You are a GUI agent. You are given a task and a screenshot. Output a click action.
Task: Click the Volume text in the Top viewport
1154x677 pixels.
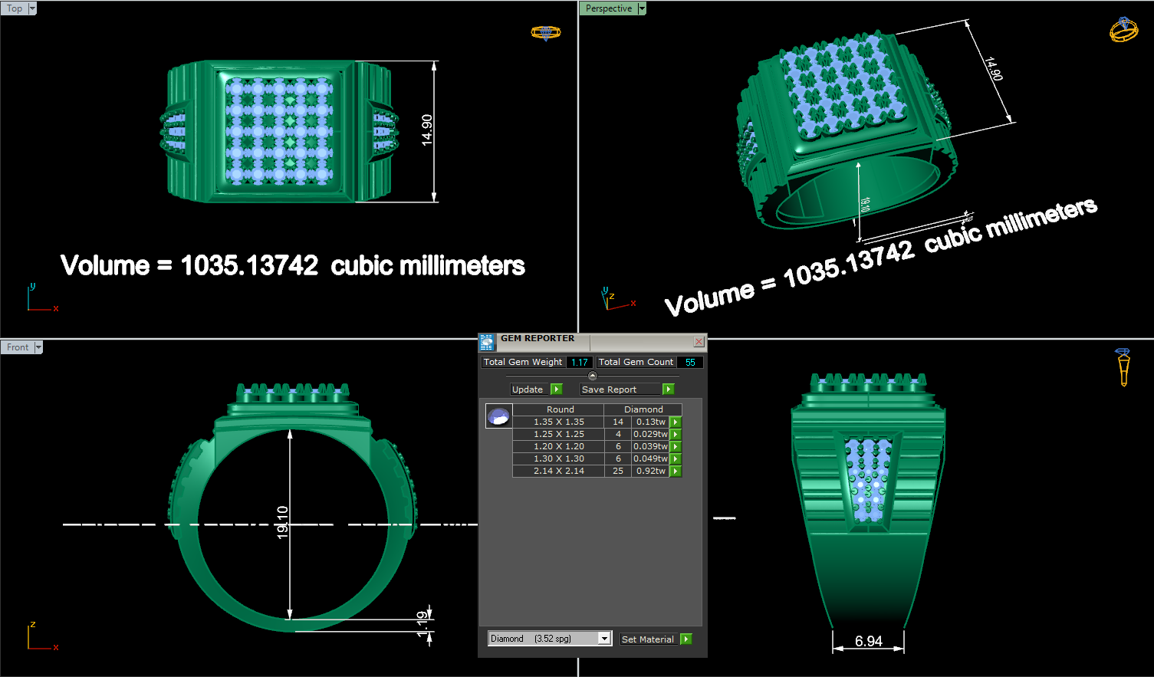point(293,265)
